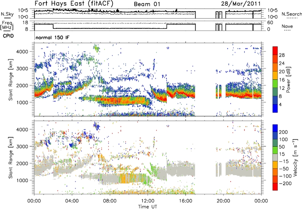Click the '04:00' time tick label
The height and width of the screenshot is (209, 302).
(x=72, y=201)
